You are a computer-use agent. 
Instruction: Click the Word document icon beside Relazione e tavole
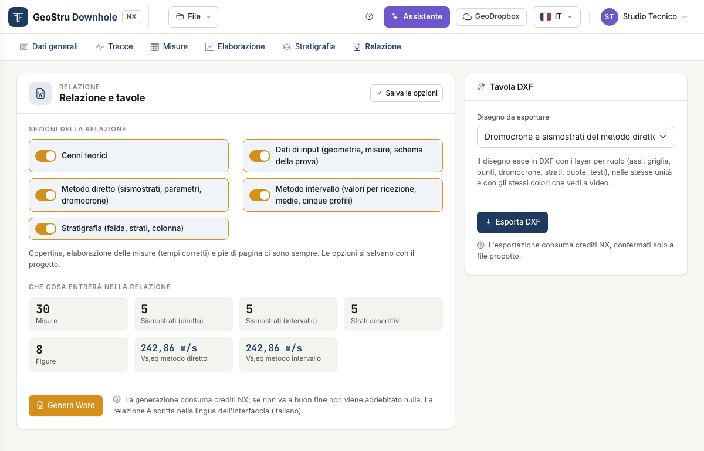(40, 93)
